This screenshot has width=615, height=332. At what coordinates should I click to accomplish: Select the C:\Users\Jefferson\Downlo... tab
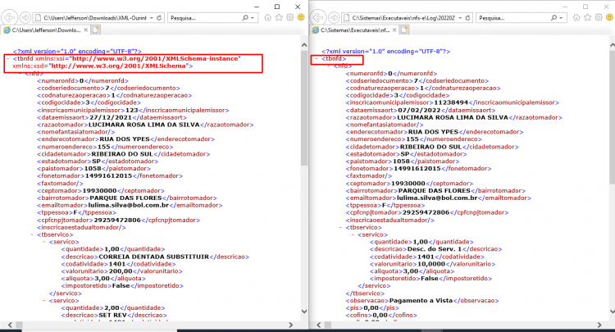pyautogui.click(x=45, y=30)
